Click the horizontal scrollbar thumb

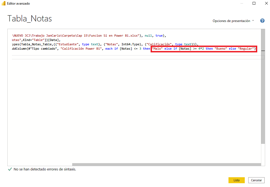167,164
